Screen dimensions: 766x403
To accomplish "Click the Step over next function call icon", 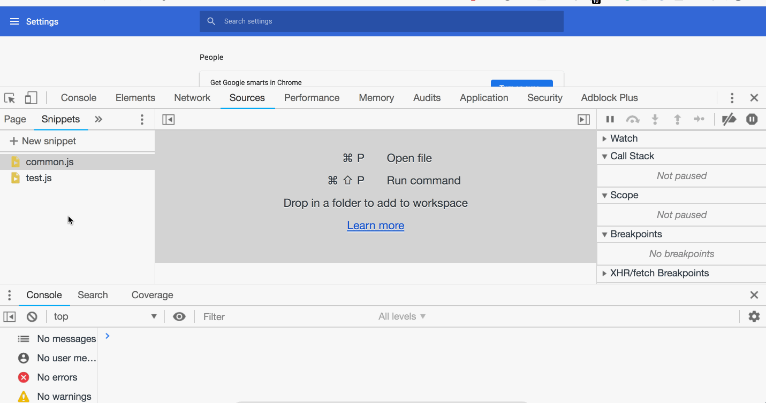I will click(632, 119).
